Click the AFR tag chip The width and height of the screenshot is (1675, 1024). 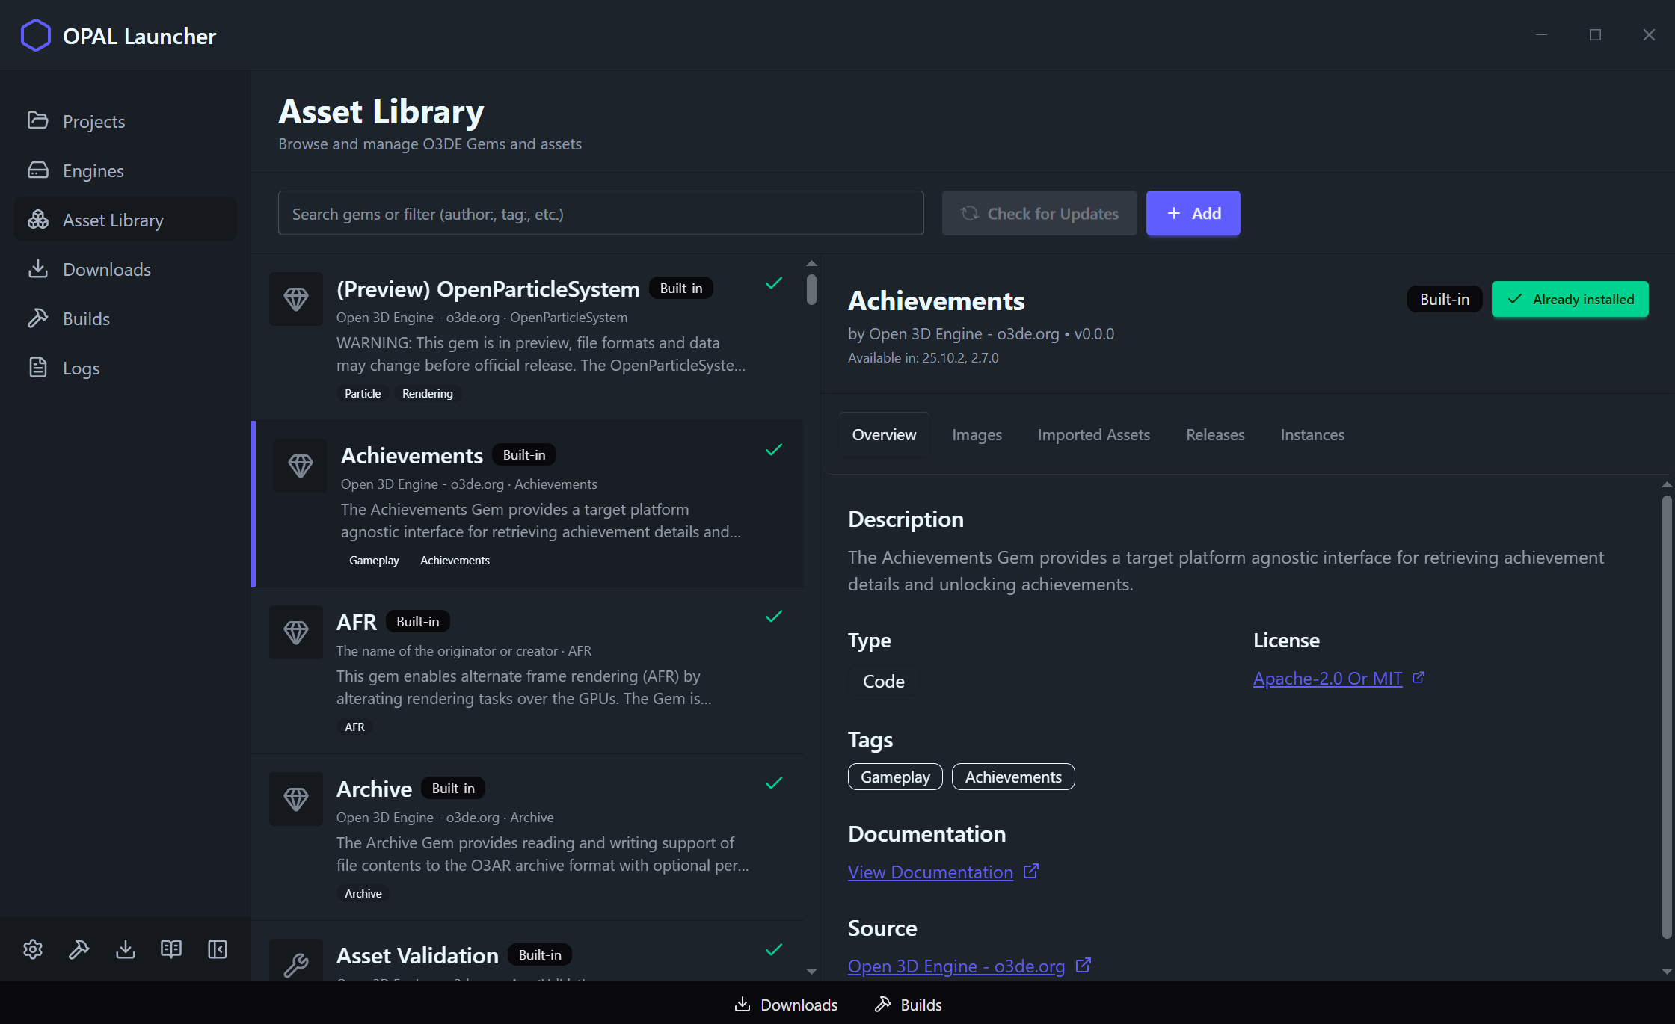click(x=354, y=727)
